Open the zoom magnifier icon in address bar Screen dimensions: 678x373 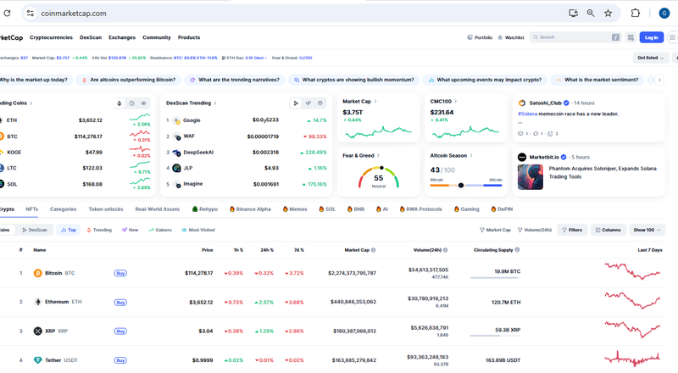pos(590,13)
